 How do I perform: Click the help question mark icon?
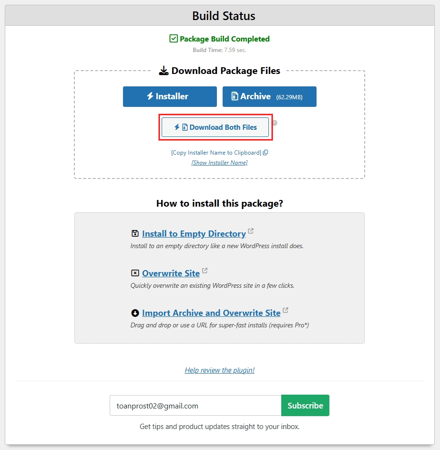click(275, 123)
